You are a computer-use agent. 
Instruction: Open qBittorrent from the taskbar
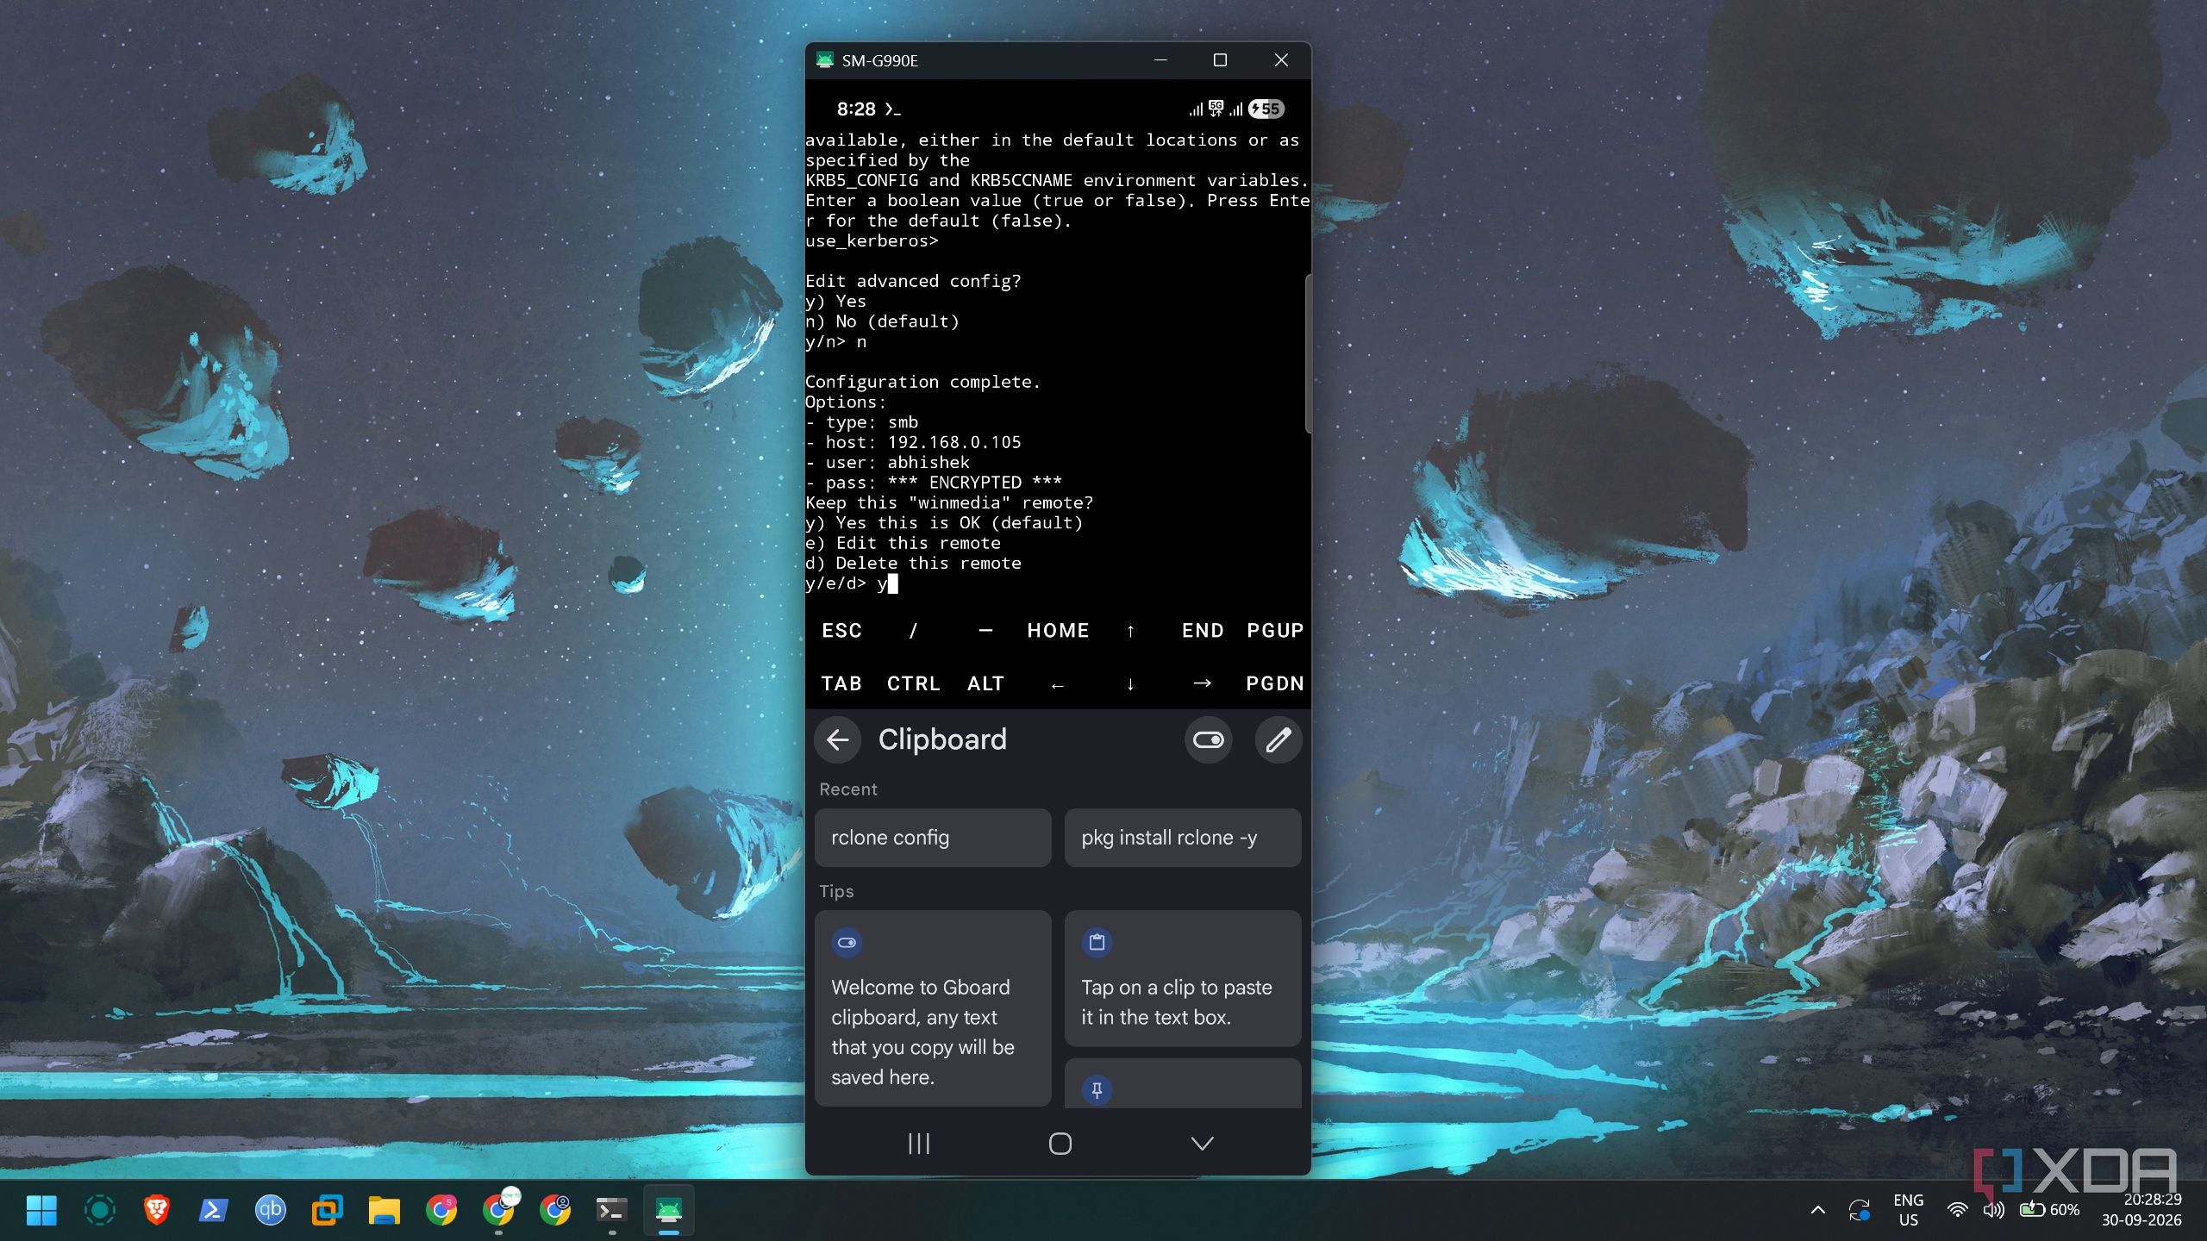[x=270, y=1210]
